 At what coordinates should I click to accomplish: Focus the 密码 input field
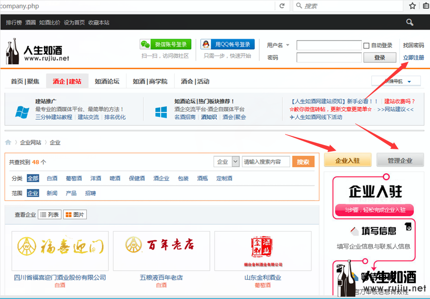(329, 58)
